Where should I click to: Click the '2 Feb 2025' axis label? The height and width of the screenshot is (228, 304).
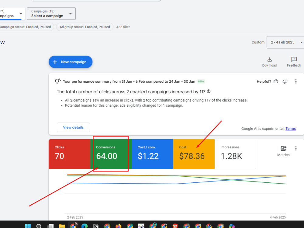[x=75, y=217]
